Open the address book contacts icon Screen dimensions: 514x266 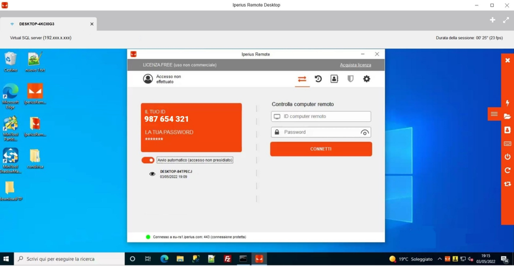click(334, 79)
